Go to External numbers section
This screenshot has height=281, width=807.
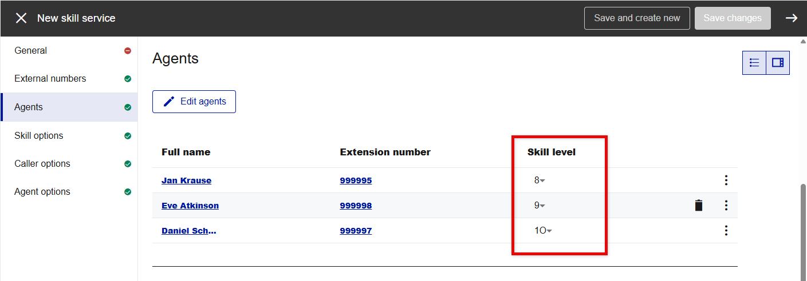50,79
